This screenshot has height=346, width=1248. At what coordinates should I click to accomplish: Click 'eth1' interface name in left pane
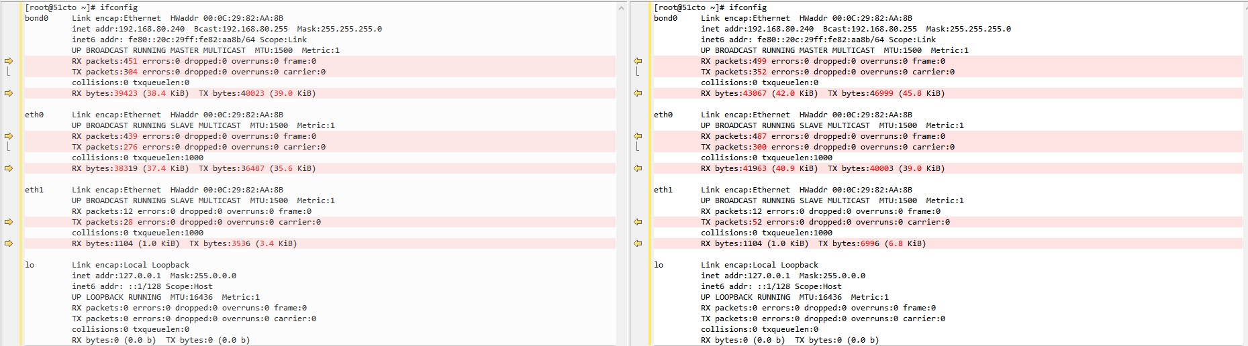[34, 190]
